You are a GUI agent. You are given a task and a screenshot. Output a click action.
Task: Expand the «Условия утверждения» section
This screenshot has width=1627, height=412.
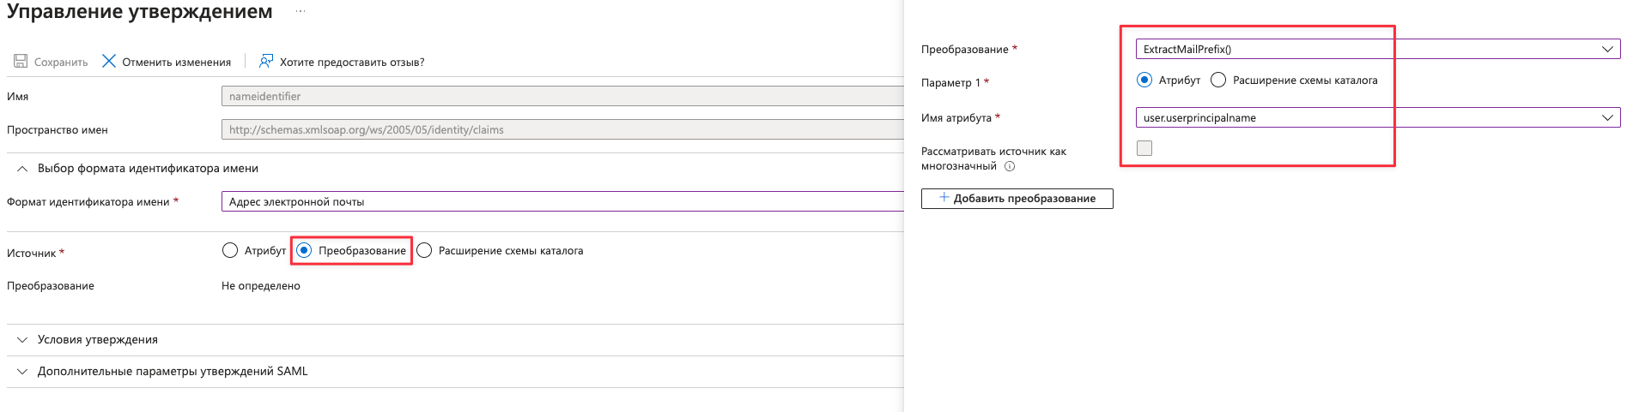[x=22, y=340]
